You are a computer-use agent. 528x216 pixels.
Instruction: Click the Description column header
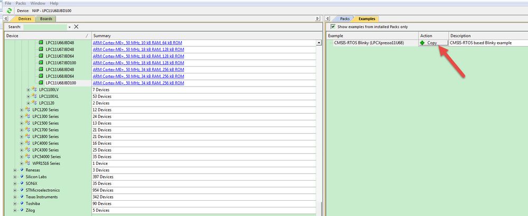click(488, 36)
